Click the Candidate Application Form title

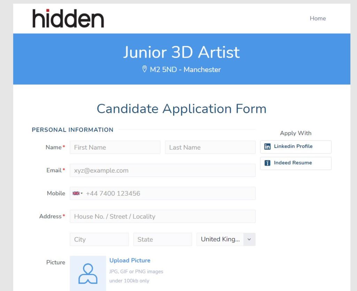coord(181,109)
